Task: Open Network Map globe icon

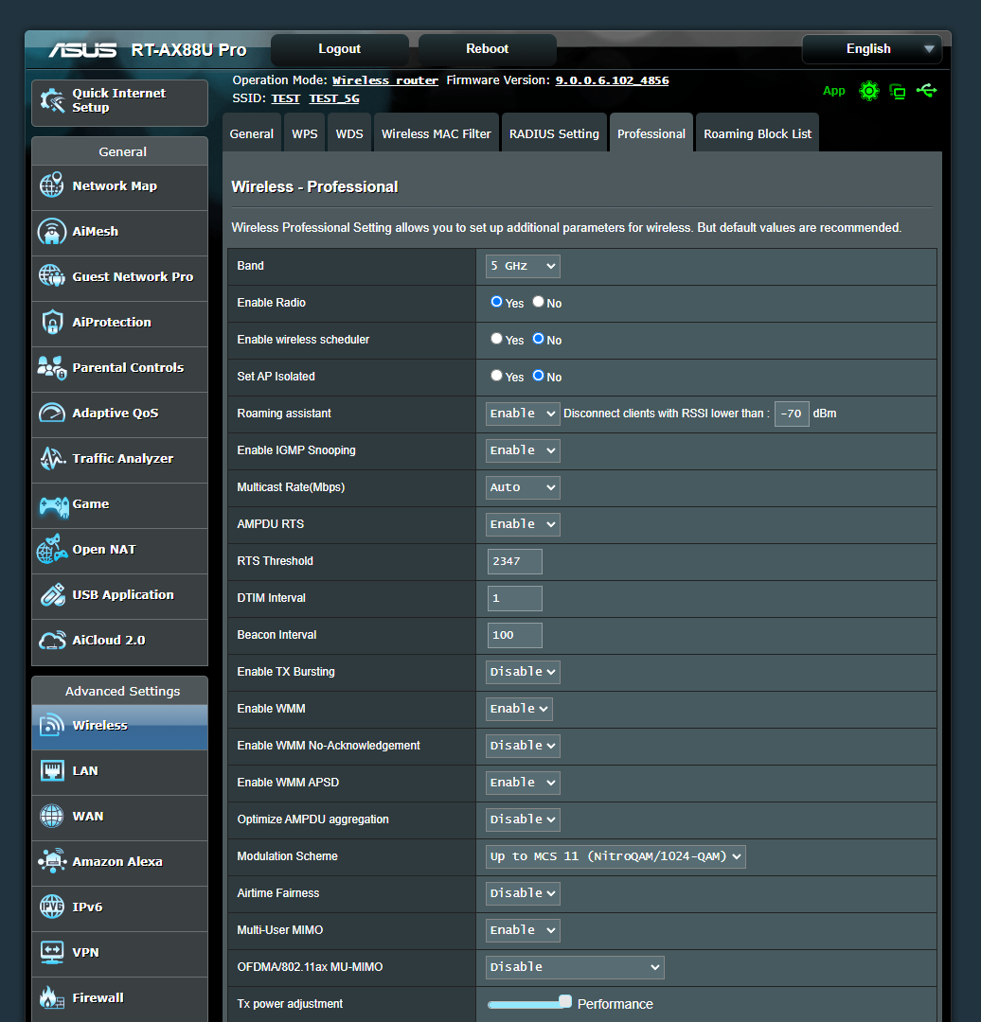Action: coord(51,185)
